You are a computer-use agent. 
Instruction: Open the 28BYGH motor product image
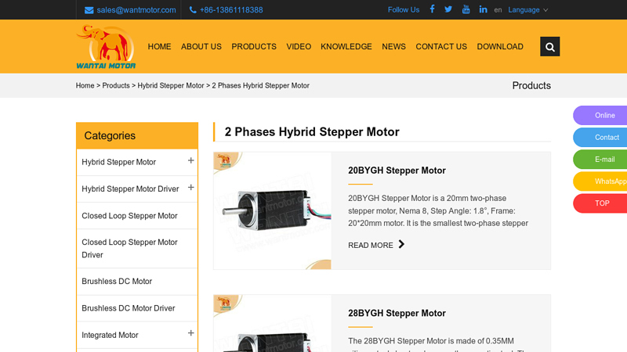click(x=272, y=324)
